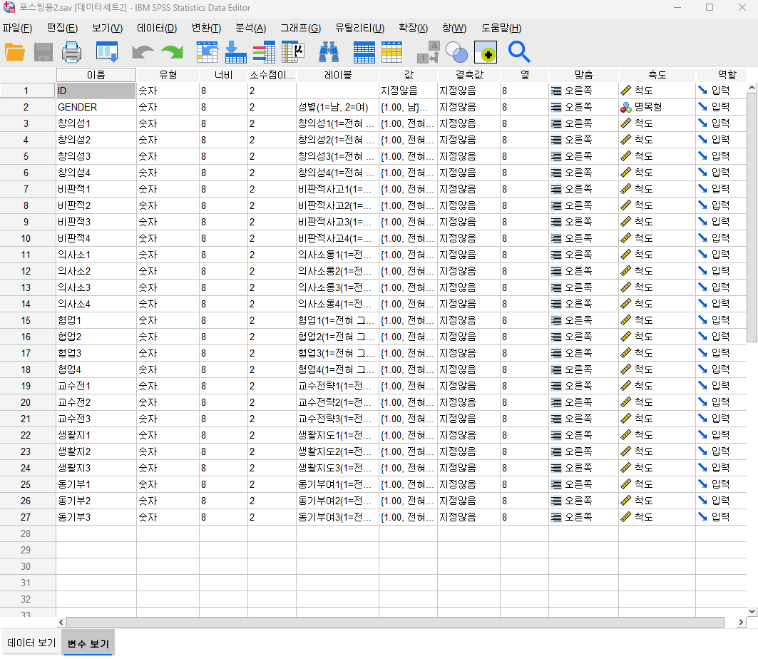Viewport: 758px width, 659px height.
Task: Click the 레이블 column header
Action: [x=337, y=75]
